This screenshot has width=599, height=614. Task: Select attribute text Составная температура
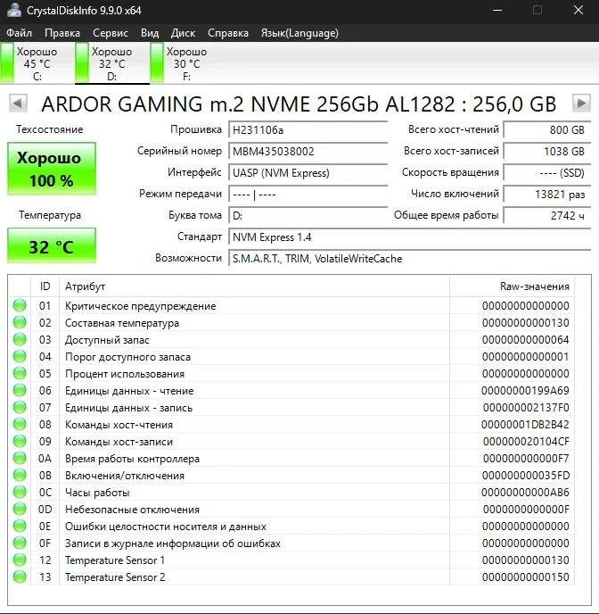pyautogui.click(x=122, y=323)
